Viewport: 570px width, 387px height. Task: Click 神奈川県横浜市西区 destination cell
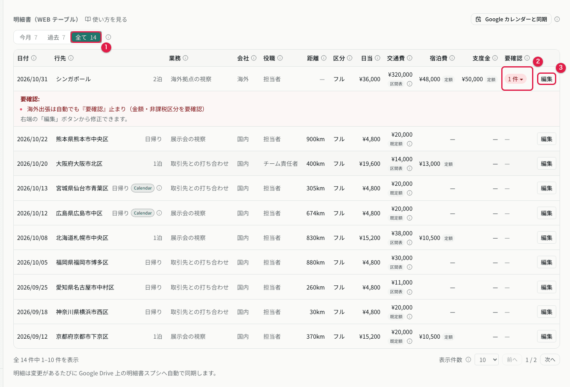point(82,312)
